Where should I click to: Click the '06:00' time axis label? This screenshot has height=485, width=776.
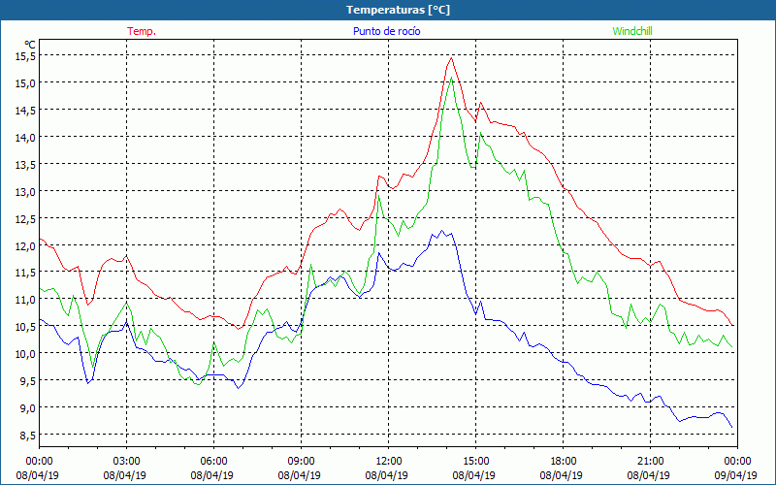point(213,462)
